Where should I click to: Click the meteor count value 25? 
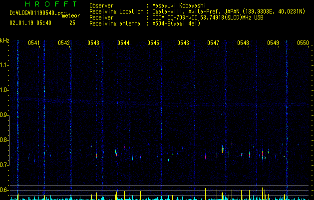coord(72,23)
